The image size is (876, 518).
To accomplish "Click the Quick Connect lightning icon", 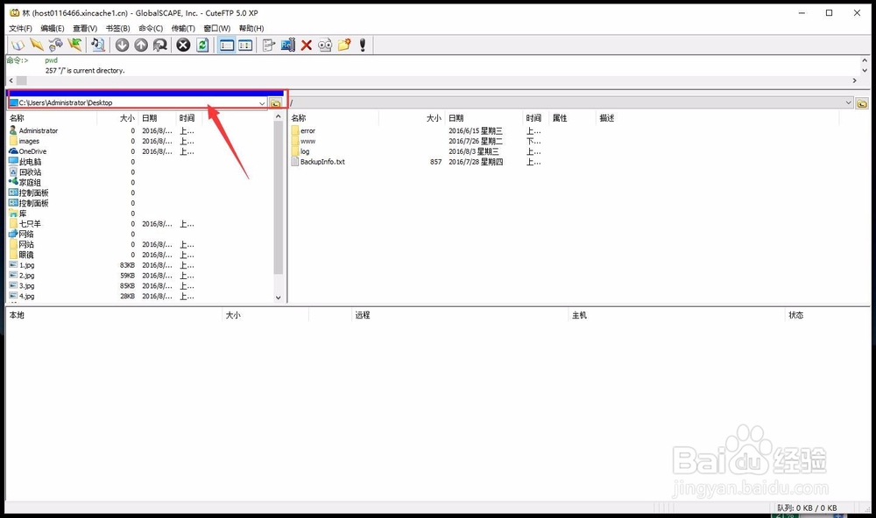I will click(x=37, y=45).
